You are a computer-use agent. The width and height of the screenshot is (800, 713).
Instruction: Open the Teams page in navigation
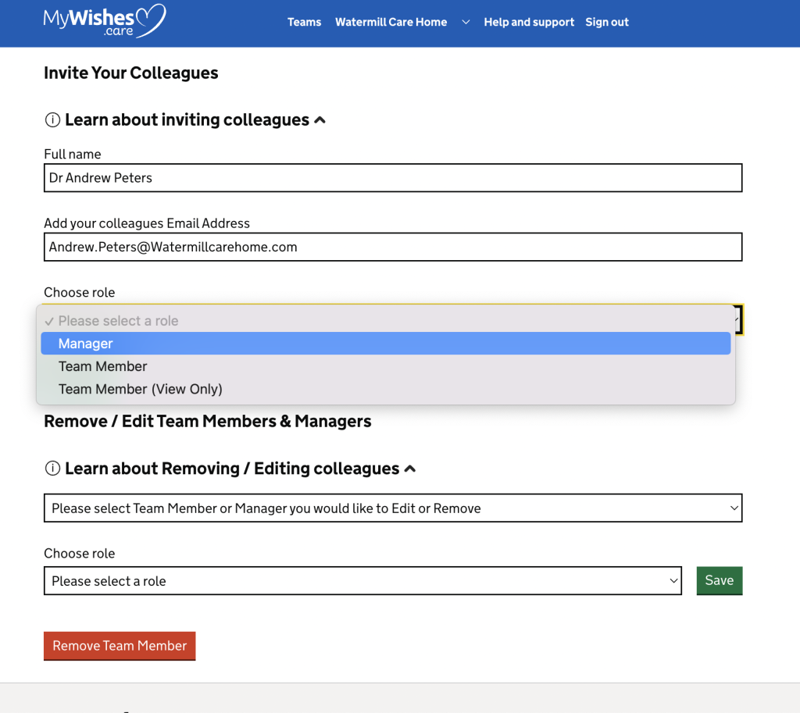304,23
